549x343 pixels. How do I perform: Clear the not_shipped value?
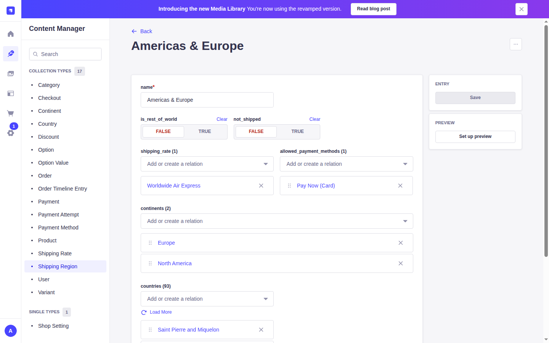(315, 119)
